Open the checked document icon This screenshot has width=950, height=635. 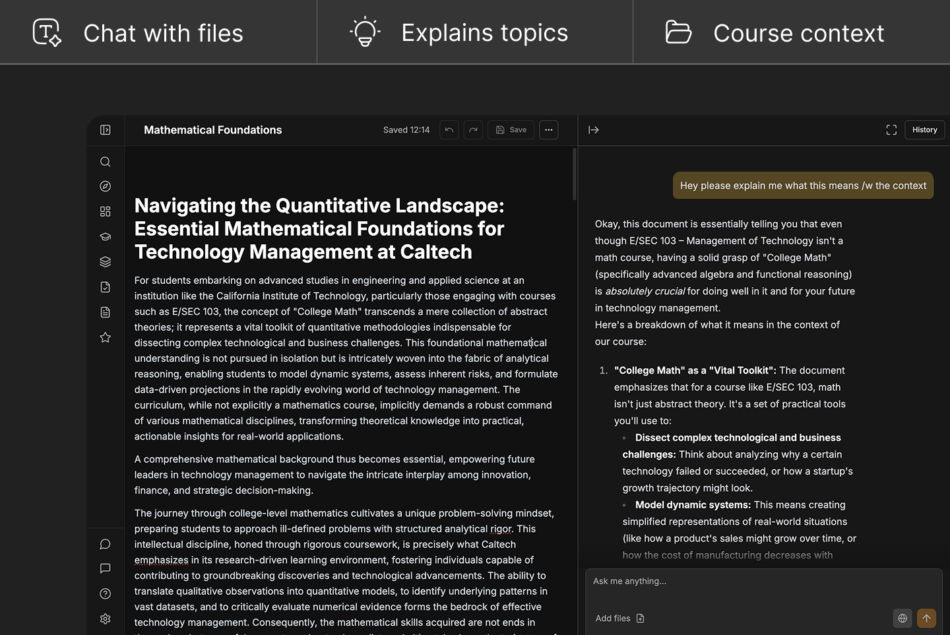[x=106, y=287]
